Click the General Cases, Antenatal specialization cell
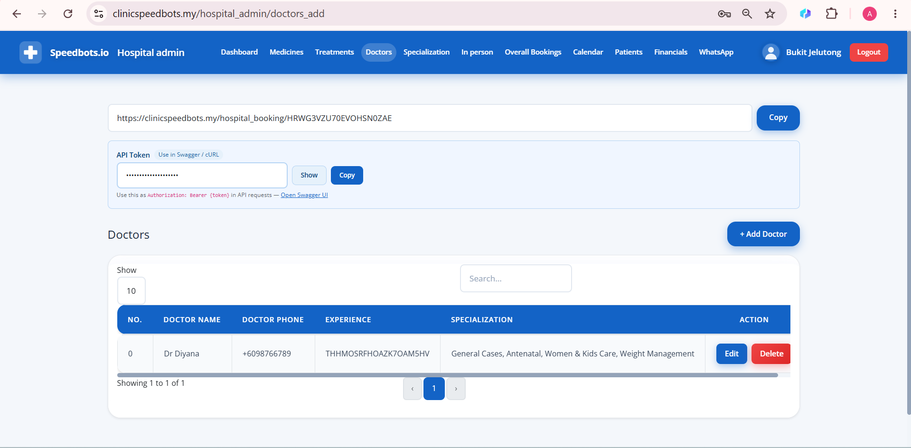This screenshot has width=911, height=448. tap(573, 354)
